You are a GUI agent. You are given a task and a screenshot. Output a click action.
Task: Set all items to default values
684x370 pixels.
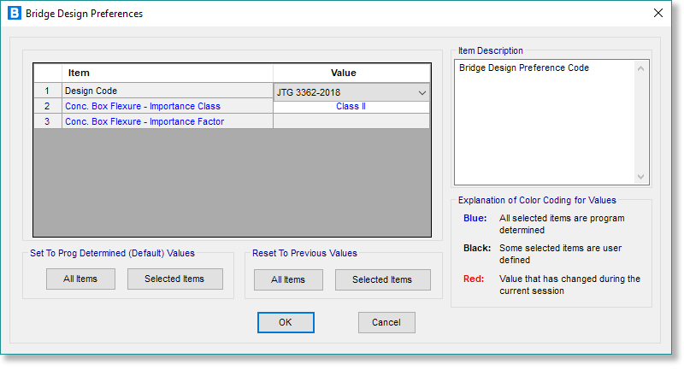(80, 279)
